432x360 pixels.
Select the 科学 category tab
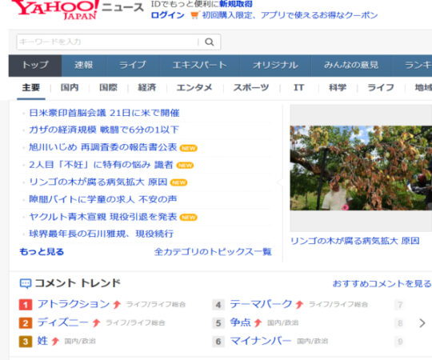coord(338,88)
